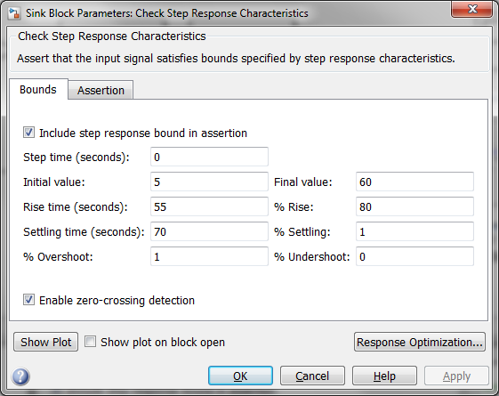Uncheck Include step response bound in assertion
Viewport: 499px width, 396px height.
pos(29,133)
